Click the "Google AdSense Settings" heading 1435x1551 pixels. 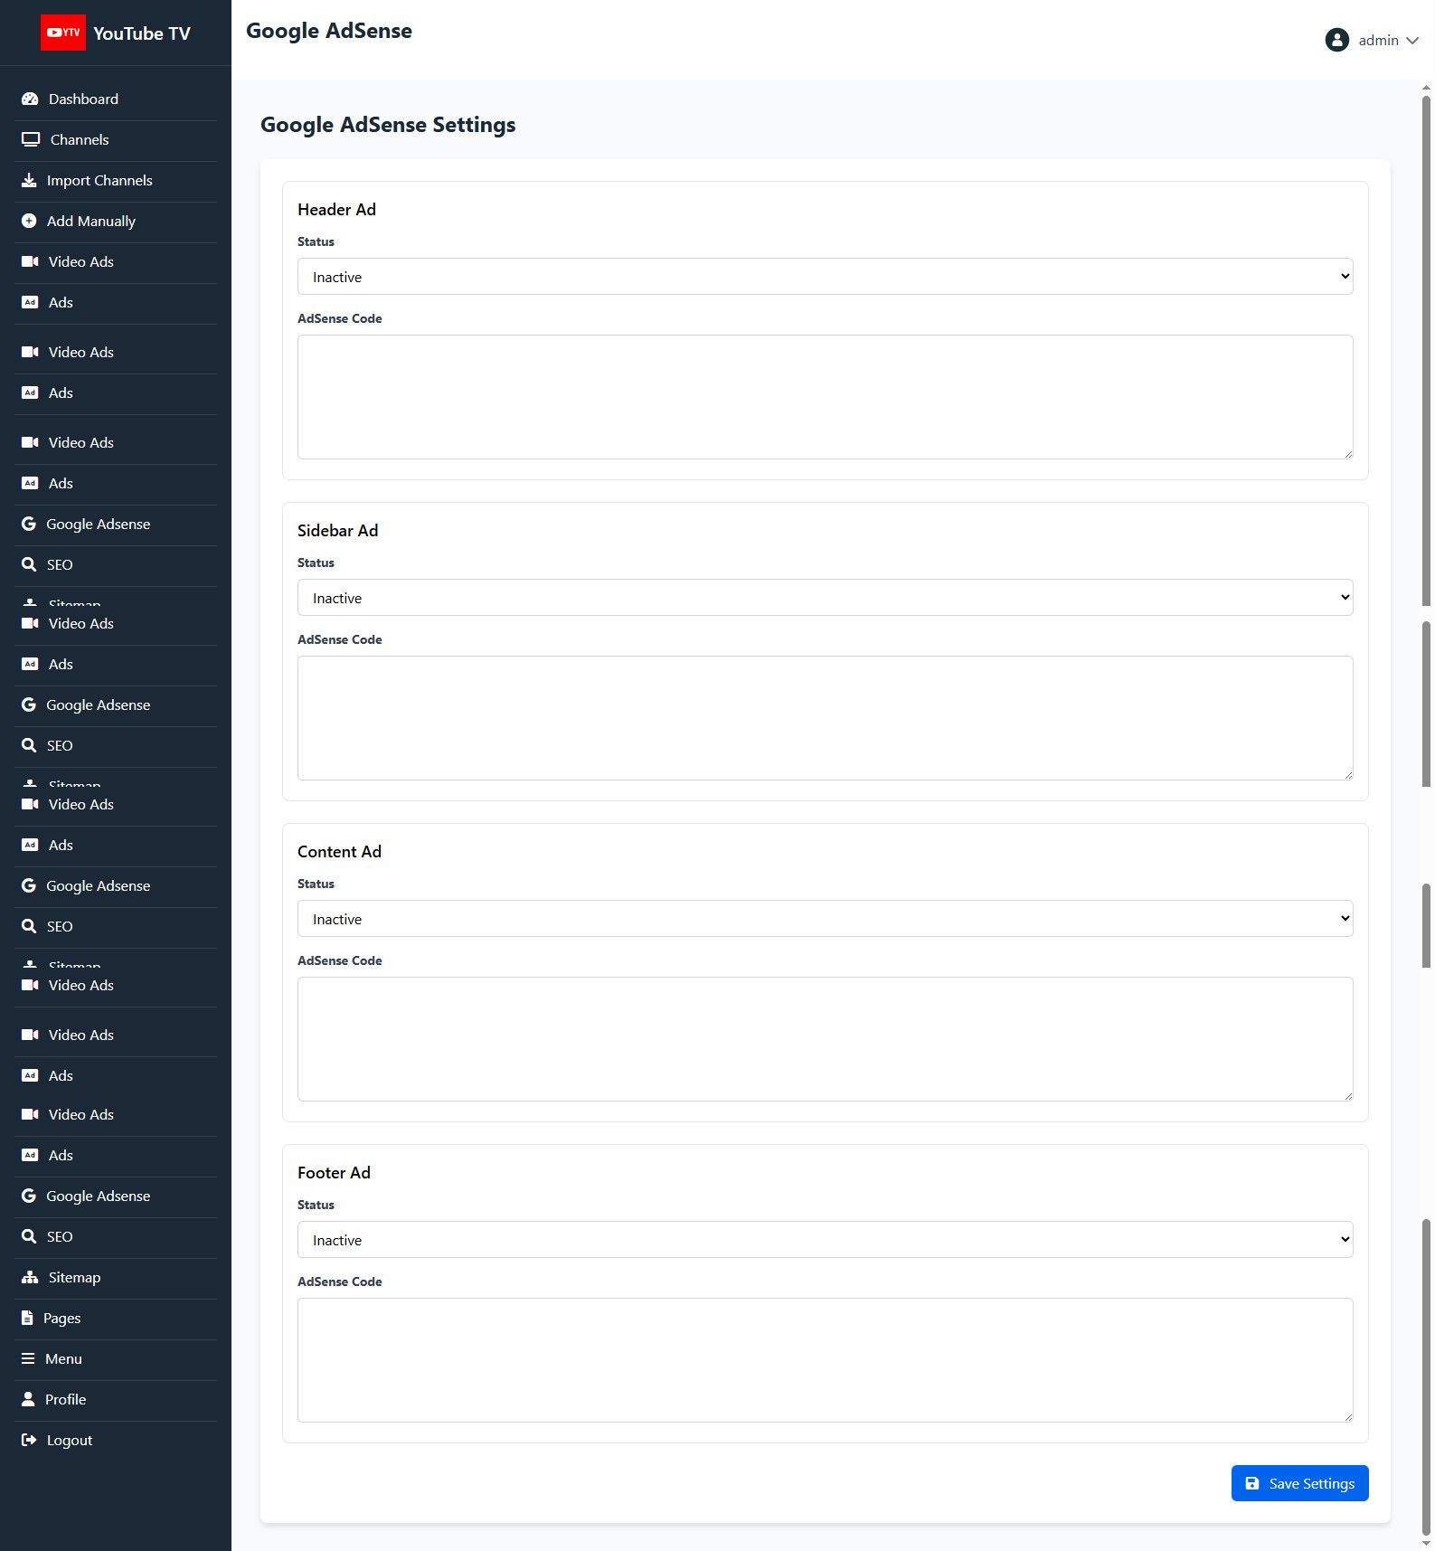388,125
